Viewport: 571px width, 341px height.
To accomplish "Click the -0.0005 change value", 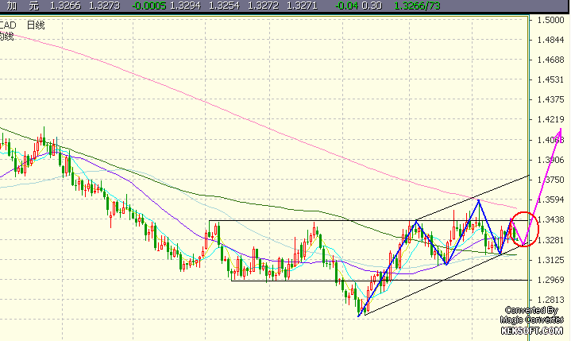I will [149, 6].
